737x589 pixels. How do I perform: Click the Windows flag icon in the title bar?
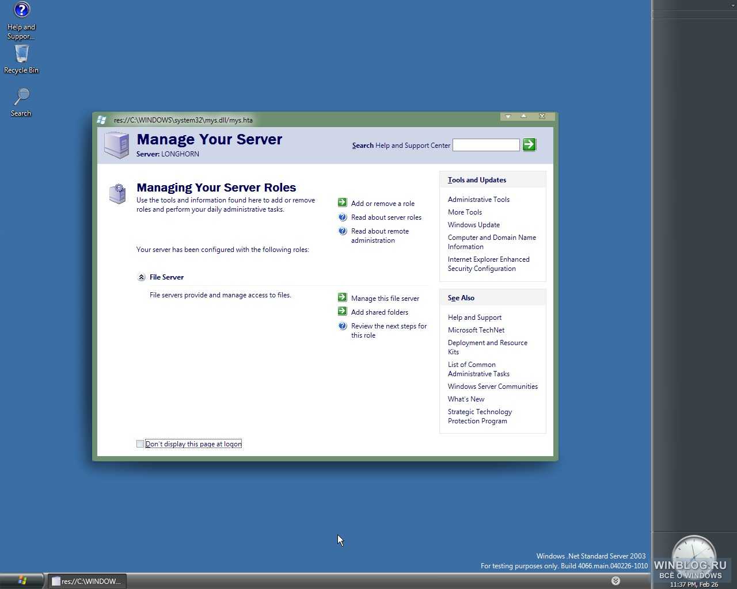(102, 120)
